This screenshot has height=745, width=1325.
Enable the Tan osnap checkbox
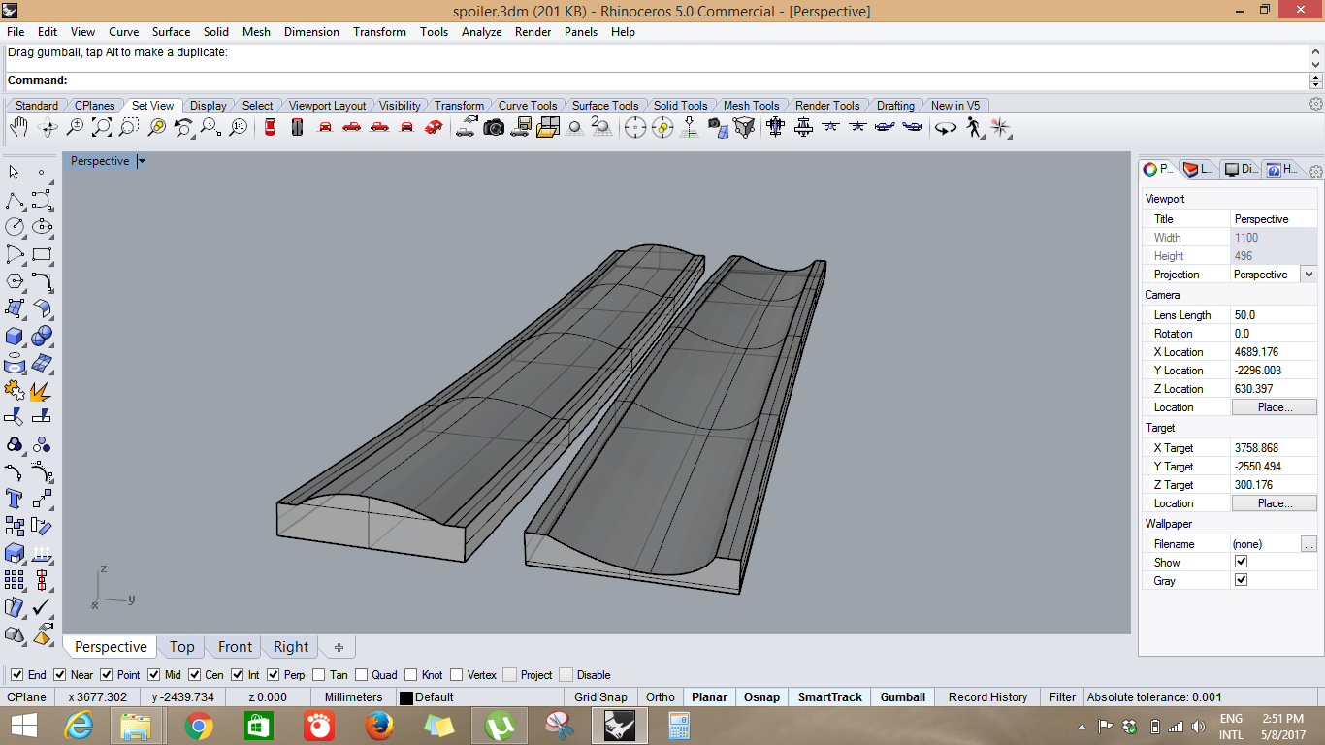[319, 674]
